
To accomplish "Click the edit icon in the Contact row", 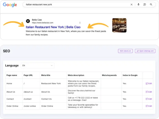I will click(147, 99).
